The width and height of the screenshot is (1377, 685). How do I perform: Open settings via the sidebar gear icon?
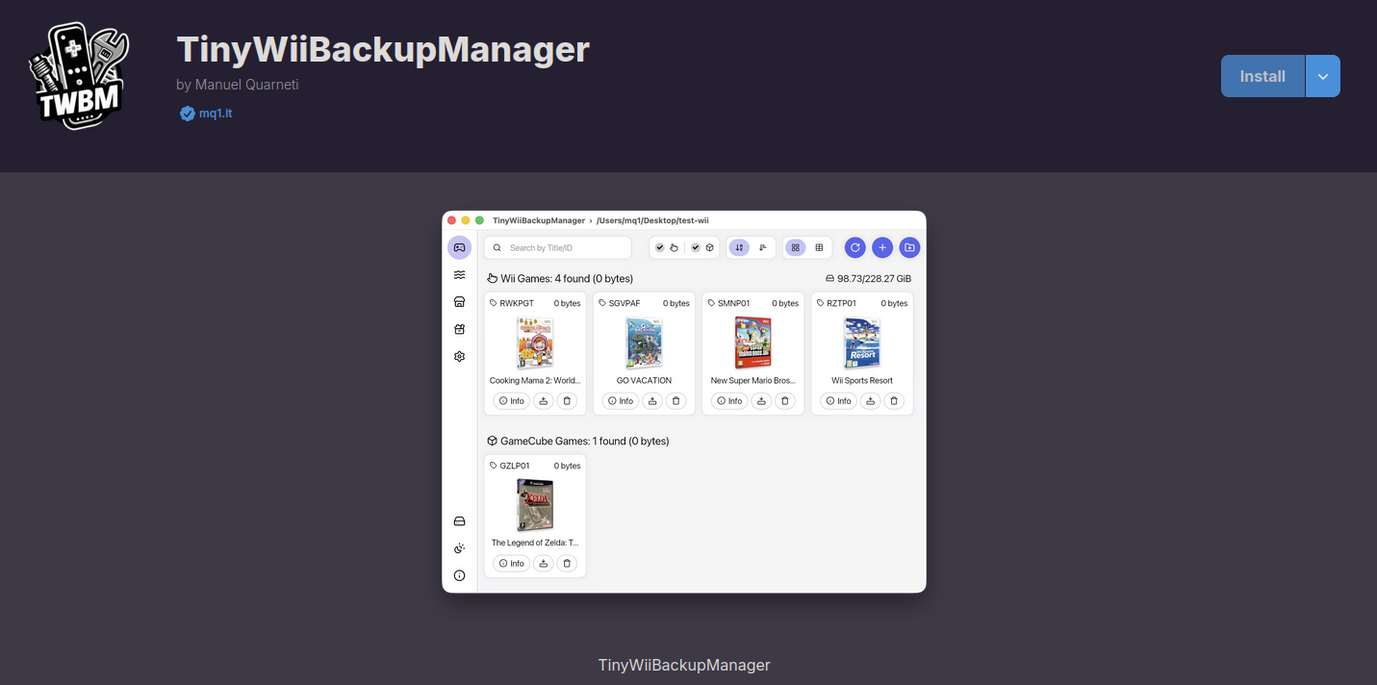[460, 357]
